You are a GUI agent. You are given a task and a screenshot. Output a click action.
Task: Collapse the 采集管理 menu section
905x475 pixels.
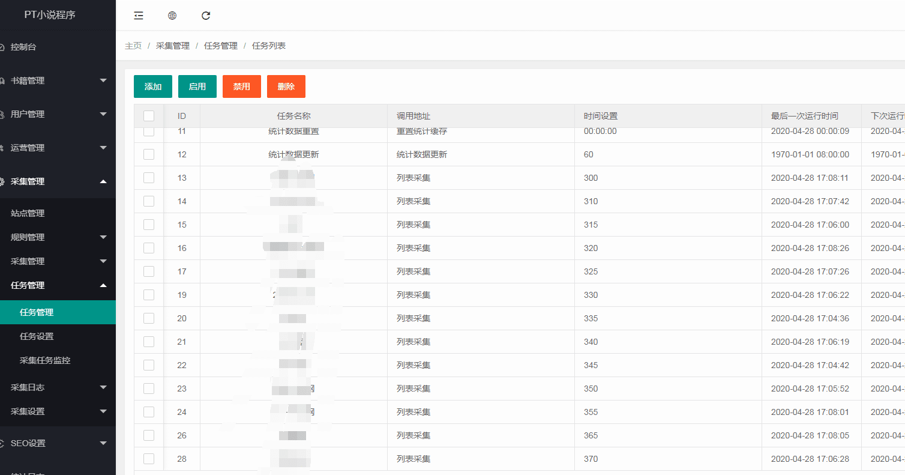(58, 181)
